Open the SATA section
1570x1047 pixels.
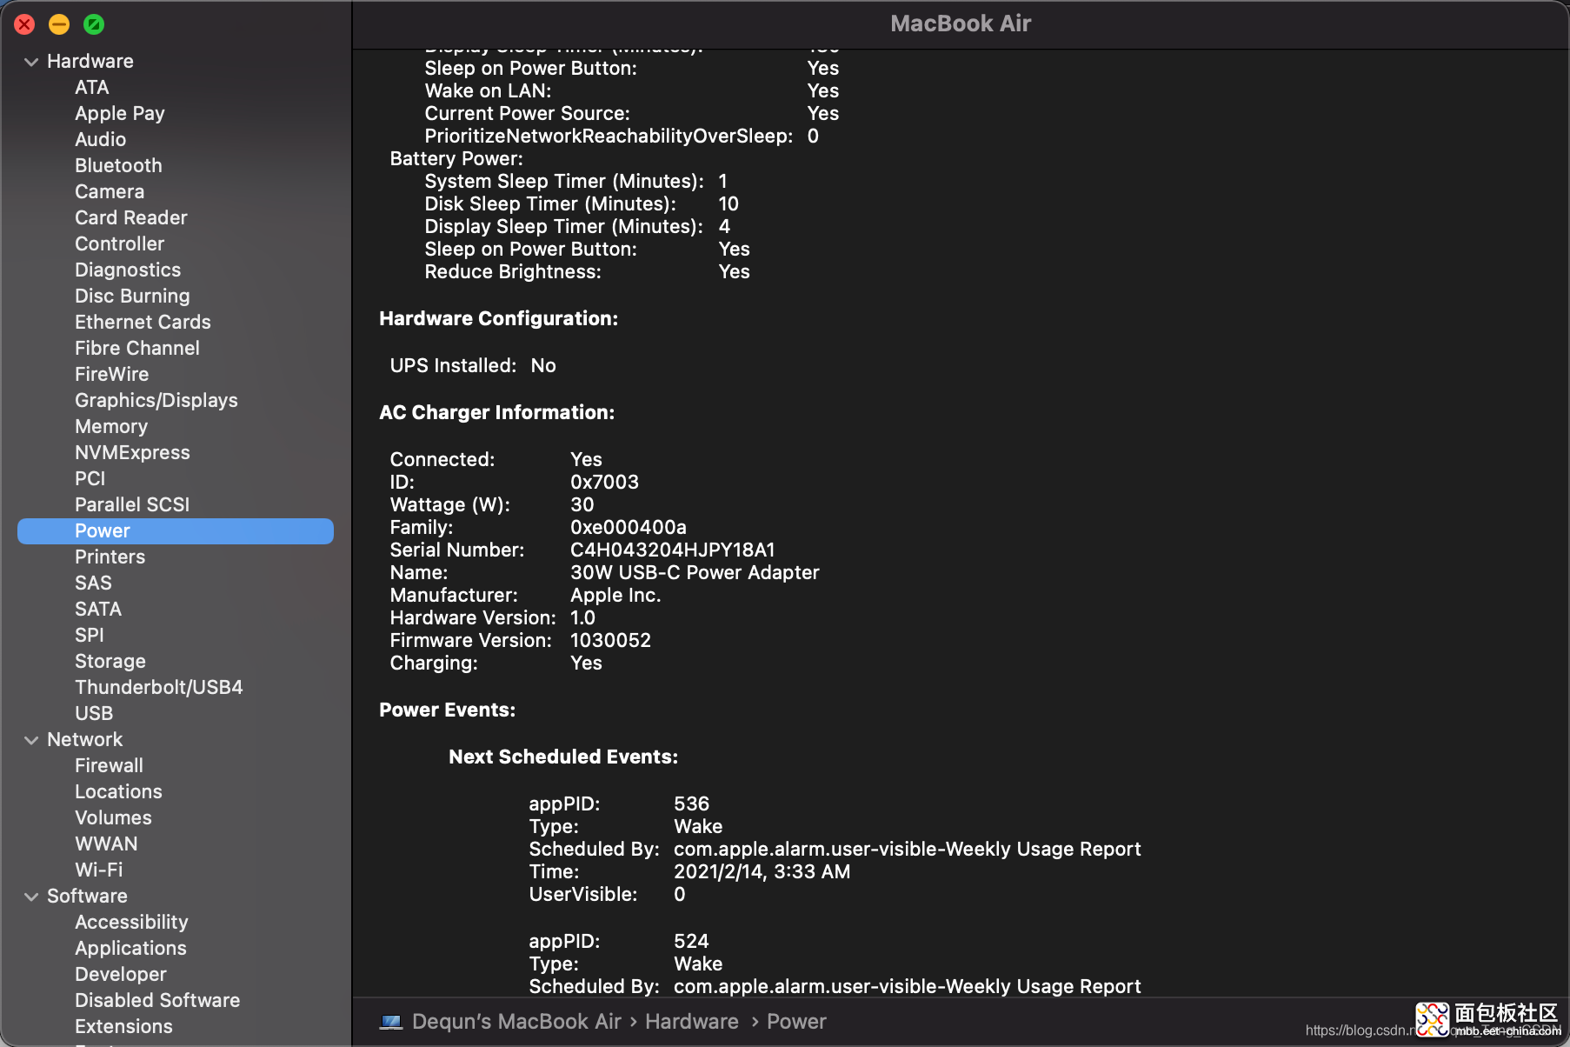pyautogui.click(x=98, y=610)
